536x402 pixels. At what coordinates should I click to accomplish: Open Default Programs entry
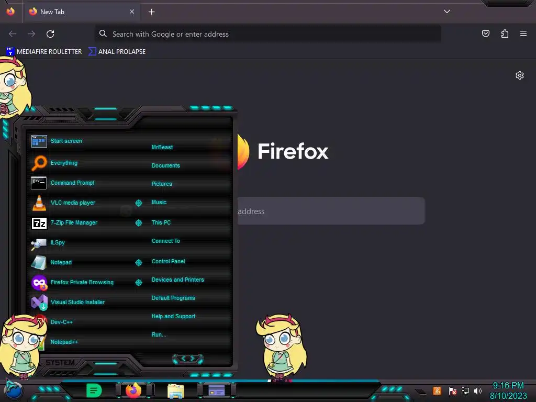click(x=173, y=298)
